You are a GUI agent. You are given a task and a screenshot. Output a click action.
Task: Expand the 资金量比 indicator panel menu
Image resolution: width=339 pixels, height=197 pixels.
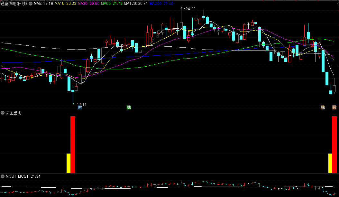coord(2,113)
